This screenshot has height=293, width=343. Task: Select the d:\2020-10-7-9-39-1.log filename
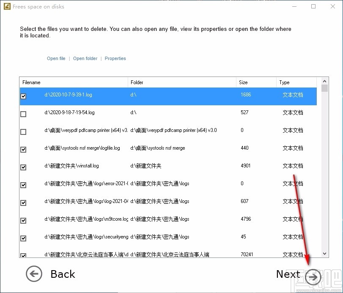[x=68, y=95]
